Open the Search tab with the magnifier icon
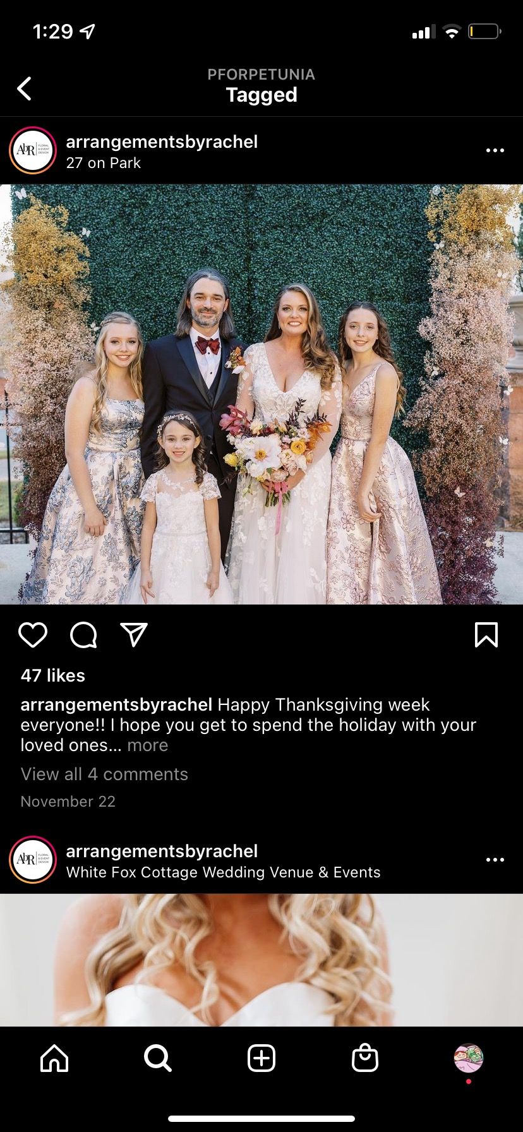The image size is (523, 1132). click(158, 1057)
